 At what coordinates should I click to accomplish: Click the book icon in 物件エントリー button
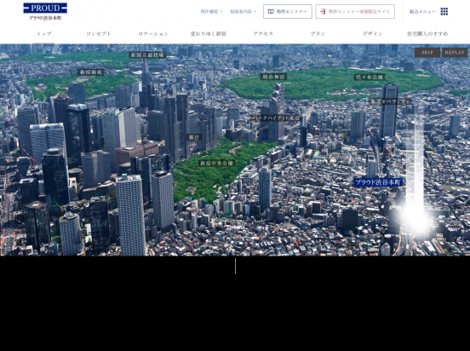pos(271,11)
